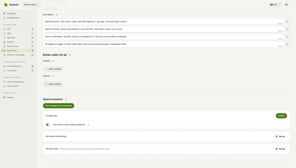Select Search ads in sidebar
This screenshot has height=168, width=296.
[x=18, y=51]
